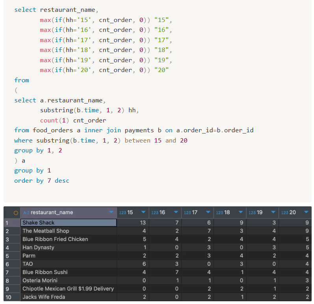The height and width of the screenshot is (304, 314).
Task: Click the 123 type icon on column 19
Action: [252, 213]
